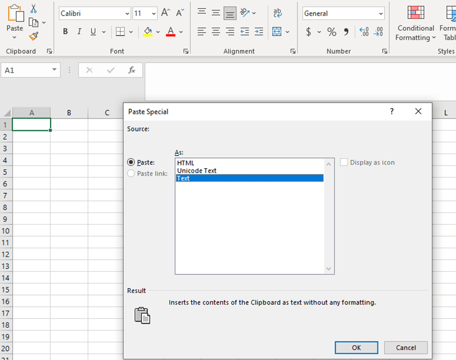
Task: Cut selection with scissors icon
Action: click(x=33, y=9)
